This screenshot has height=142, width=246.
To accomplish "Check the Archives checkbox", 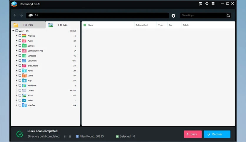I will pyautogui.click(x=20, y=36).
